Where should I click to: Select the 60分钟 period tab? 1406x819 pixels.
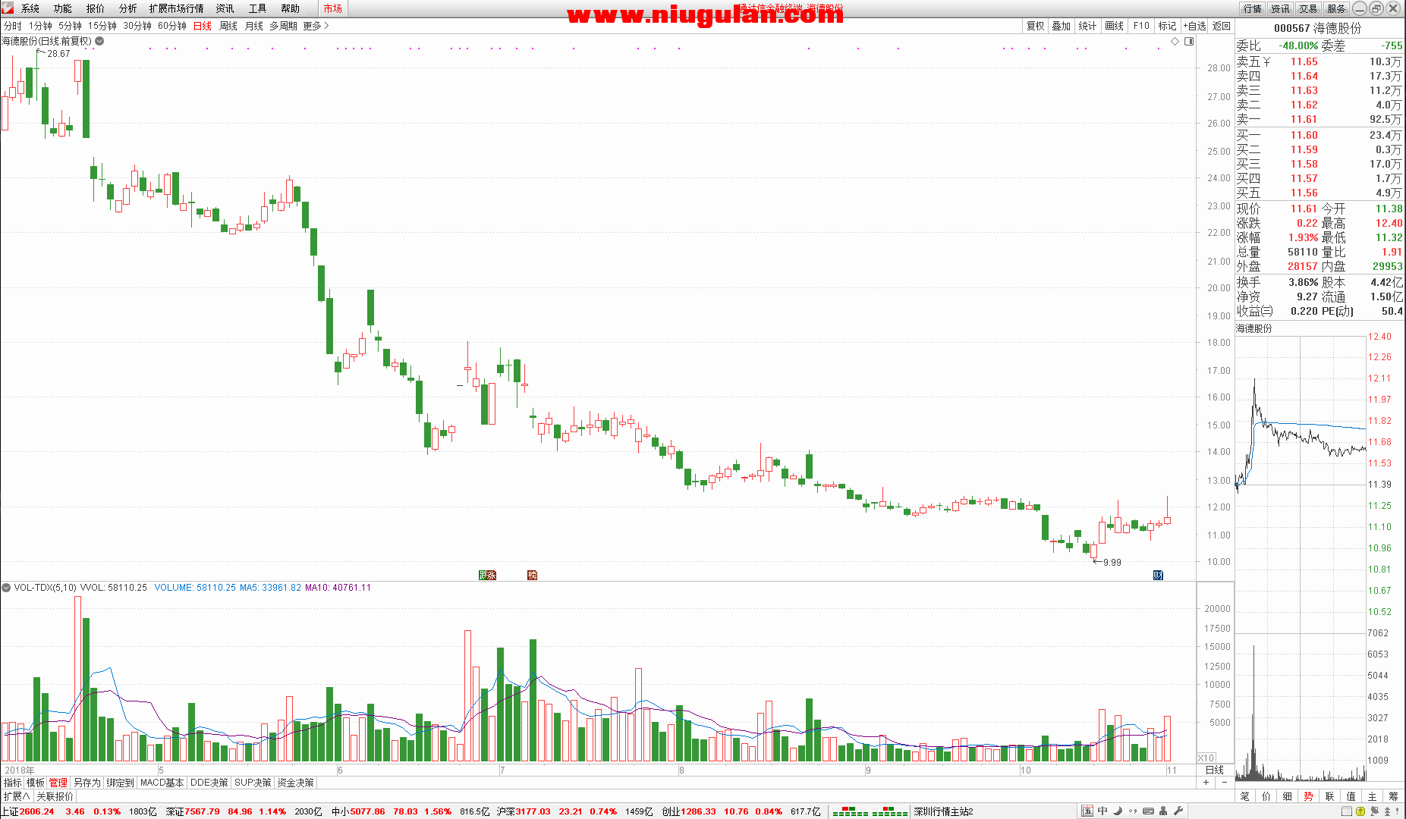[172, 26]
